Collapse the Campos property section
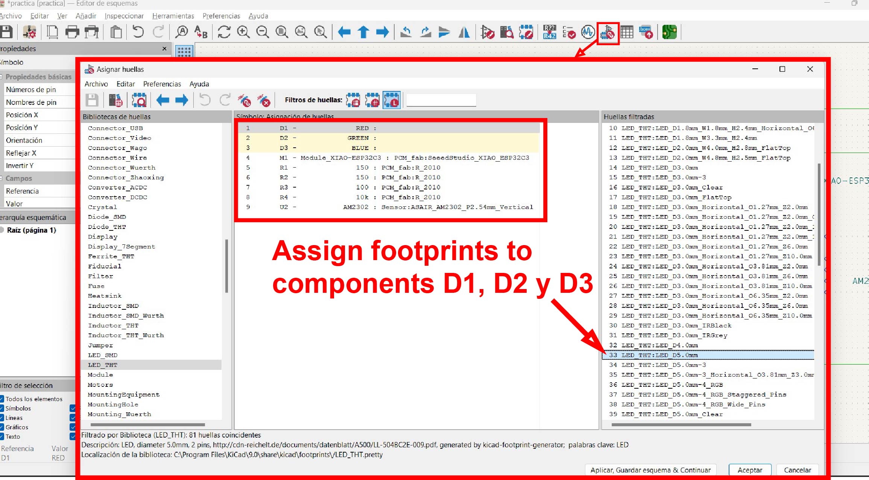The height and width of the screenshot is (480, 869). click(x=2, y=179)
